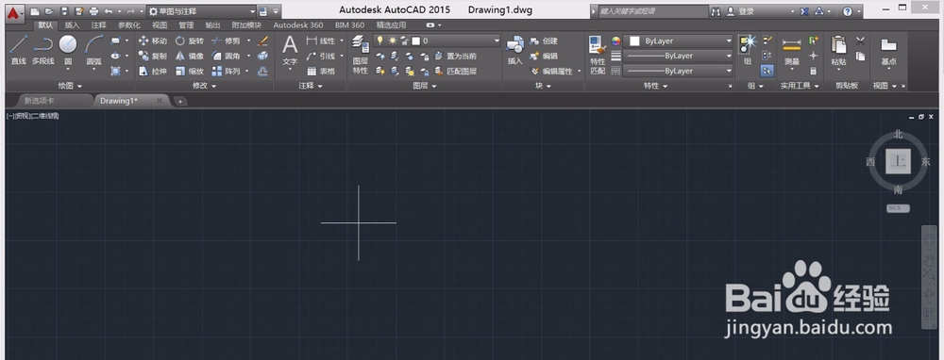Image resolution: width=944 pixels, height=360 pixels.
Task: Click the search keyword input field
Action: click(653, 10)
